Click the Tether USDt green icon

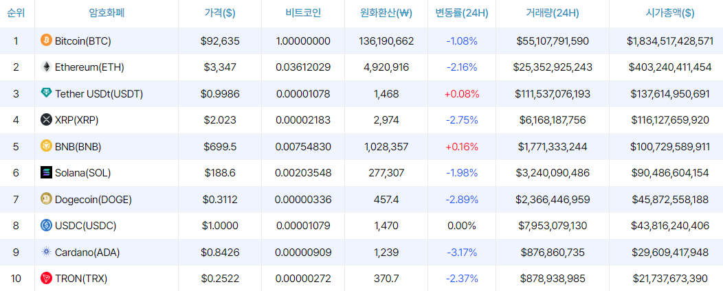46,93
